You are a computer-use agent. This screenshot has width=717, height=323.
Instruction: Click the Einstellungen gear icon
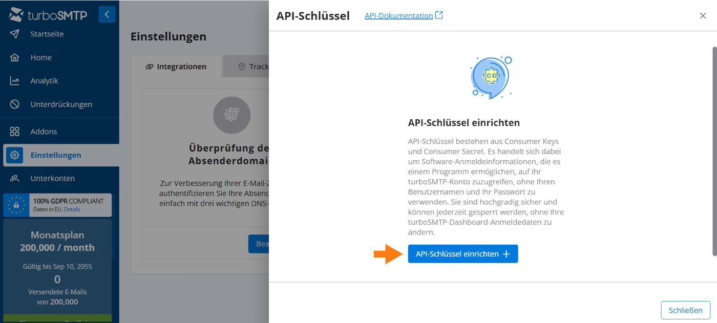click(15, 155)
